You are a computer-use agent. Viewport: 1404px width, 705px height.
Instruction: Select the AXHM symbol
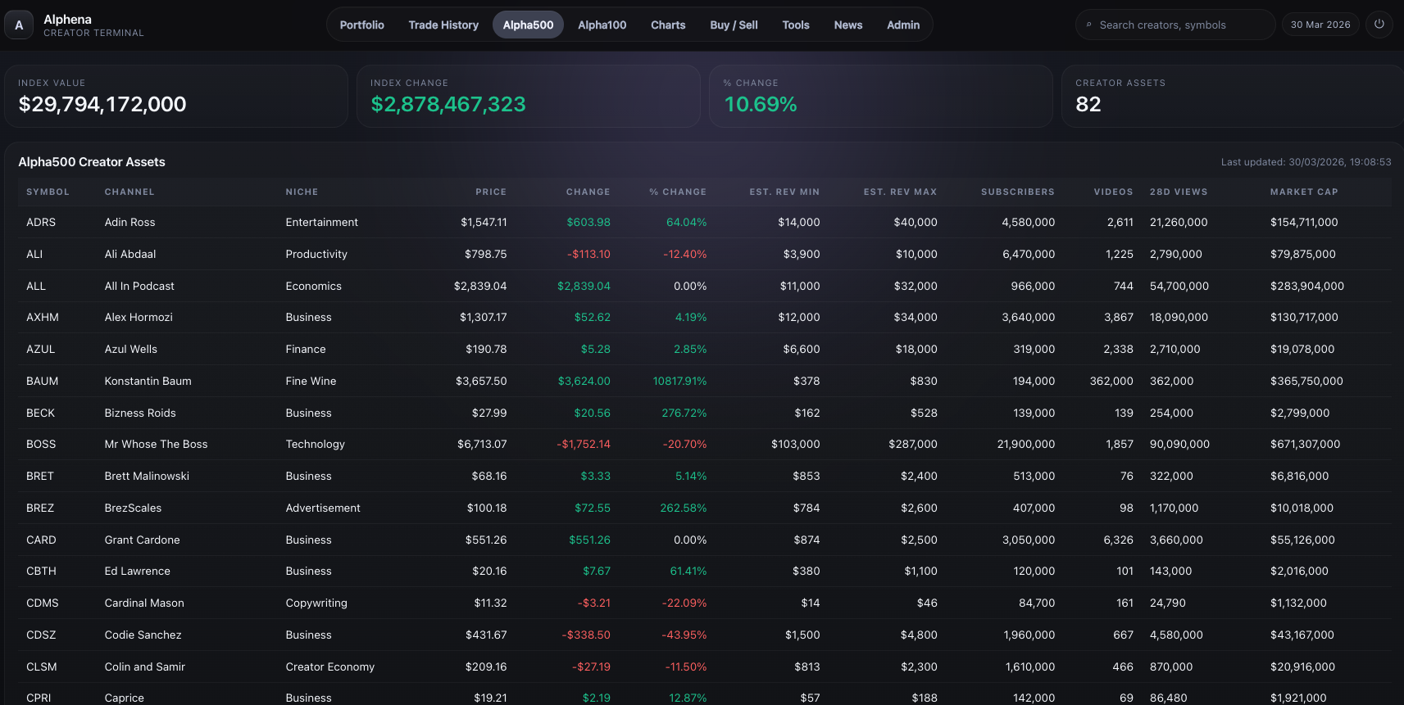pyautogui.click(x=43, y=317)
